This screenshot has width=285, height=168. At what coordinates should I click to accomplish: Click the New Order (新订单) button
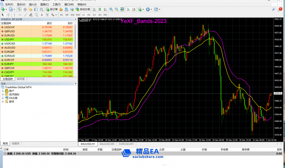[x=52, y=9]
